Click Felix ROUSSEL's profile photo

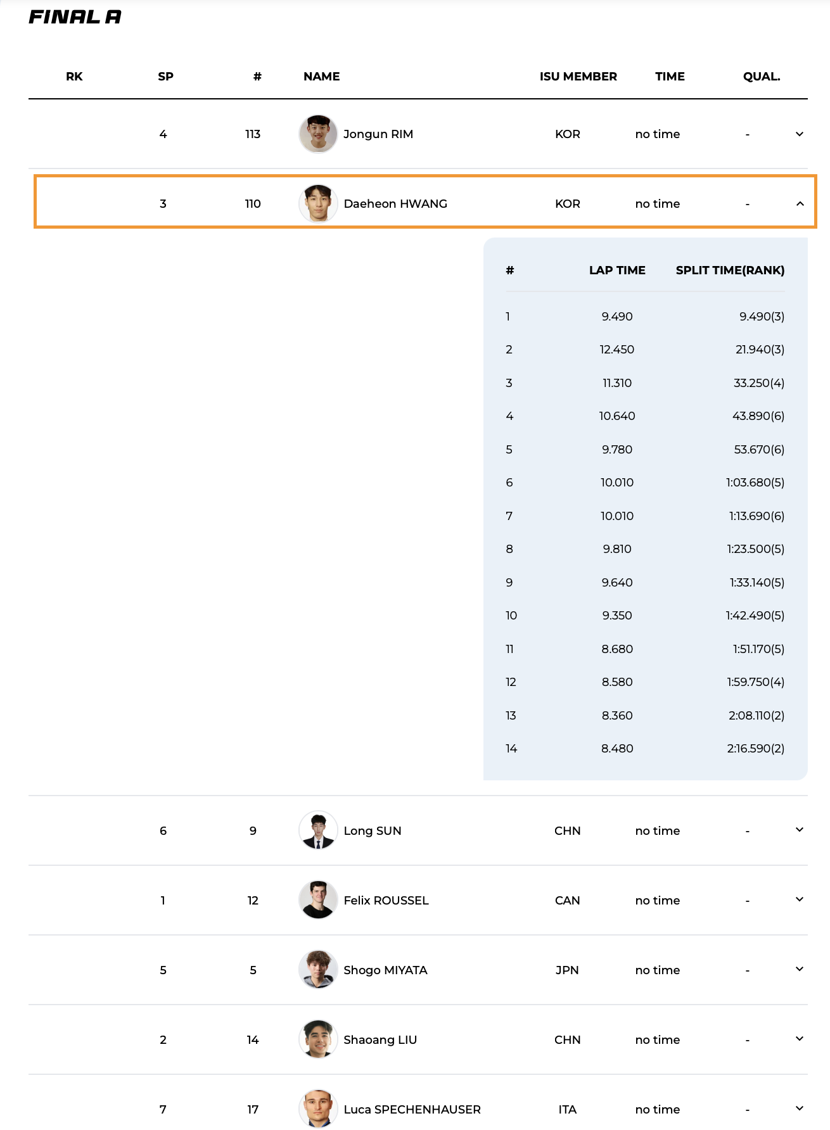tap(318, 900)
